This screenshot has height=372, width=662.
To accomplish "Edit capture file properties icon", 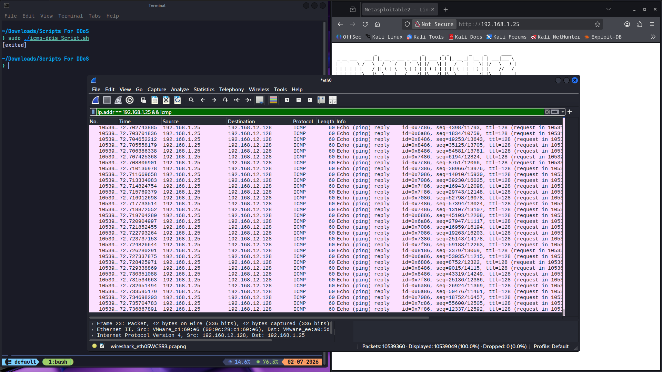I will [x=102, y=346].
